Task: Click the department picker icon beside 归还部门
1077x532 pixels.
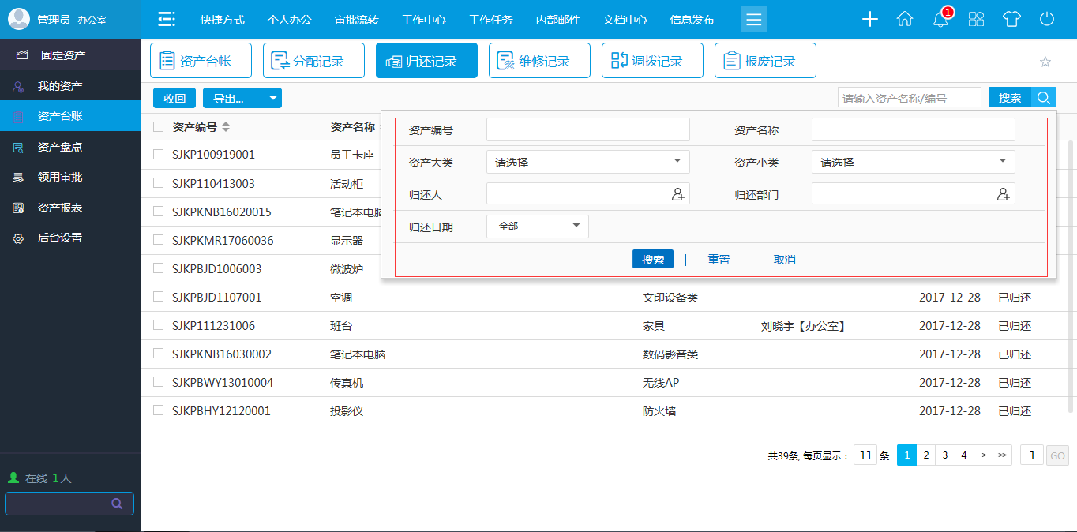Action: pyautogui.click(x=1004, y=193)
